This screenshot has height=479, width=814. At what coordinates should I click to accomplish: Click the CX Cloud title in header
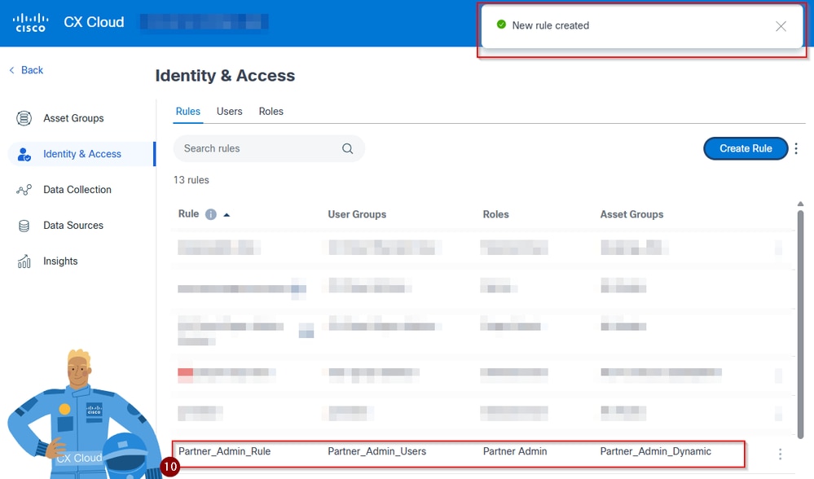[x=94, y=22]
